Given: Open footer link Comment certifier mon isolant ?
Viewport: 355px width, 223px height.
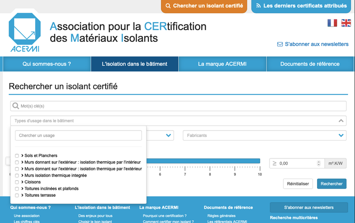Looking at the screenshot, I should click(168, 221).
